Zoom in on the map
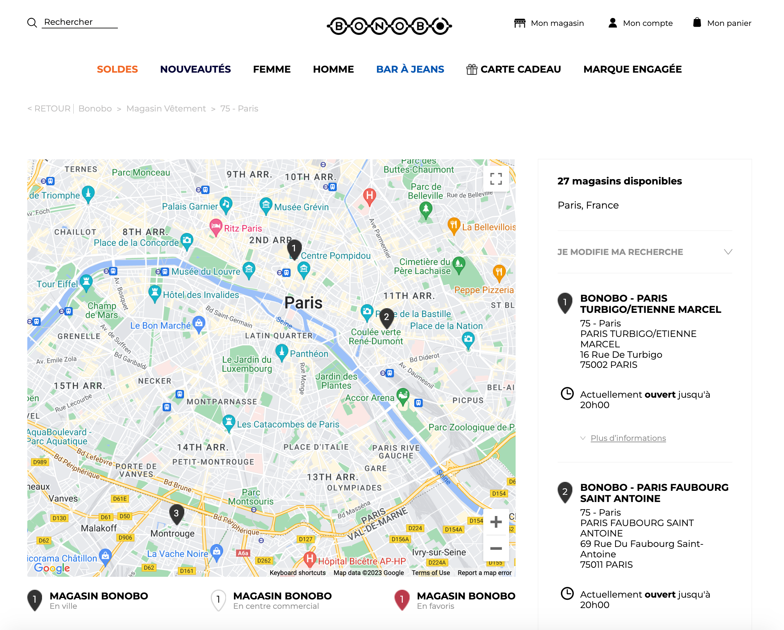 coord(495,522)
